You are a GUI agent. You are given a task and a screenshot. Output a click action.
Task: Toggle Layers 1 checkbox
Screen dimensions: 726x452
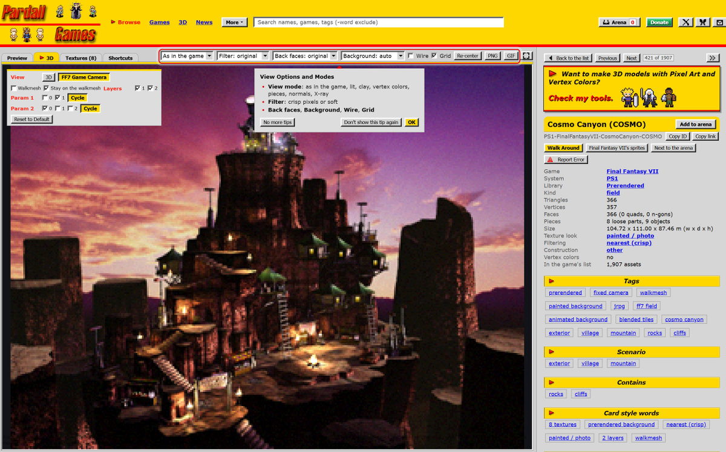[x=138, y=88]
